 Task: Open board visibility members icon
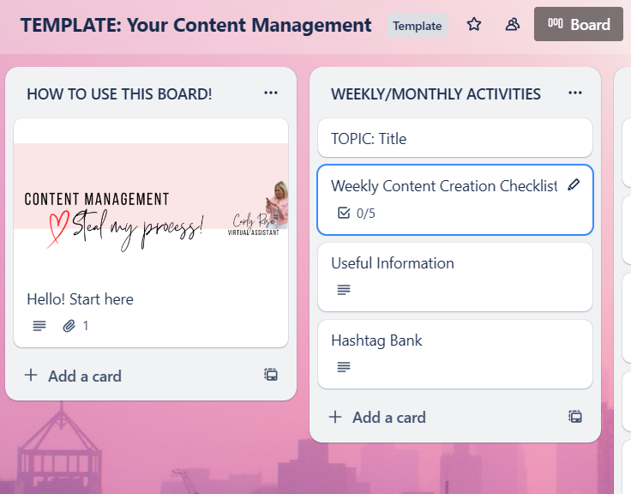[x=513, y=25]
